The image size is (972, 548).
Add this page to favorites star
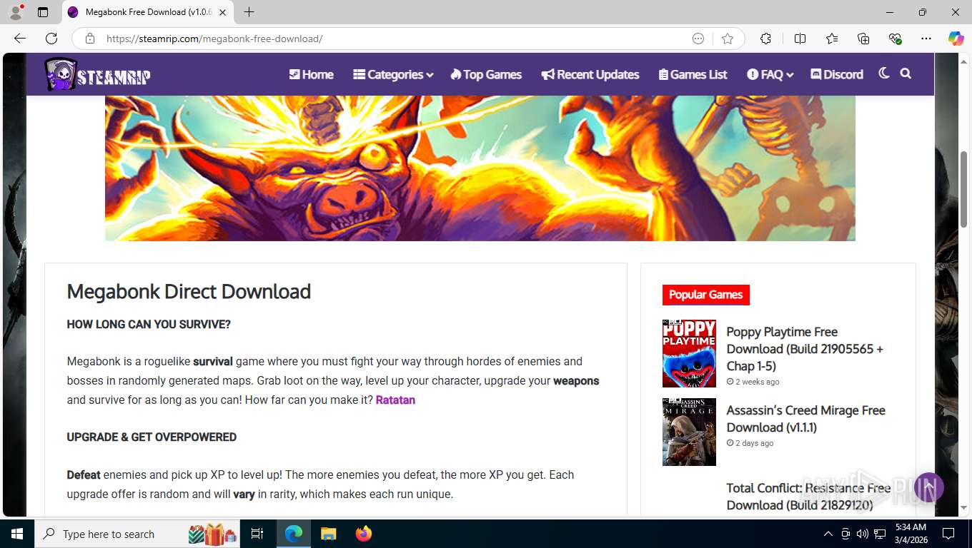(x=728, y=39)
